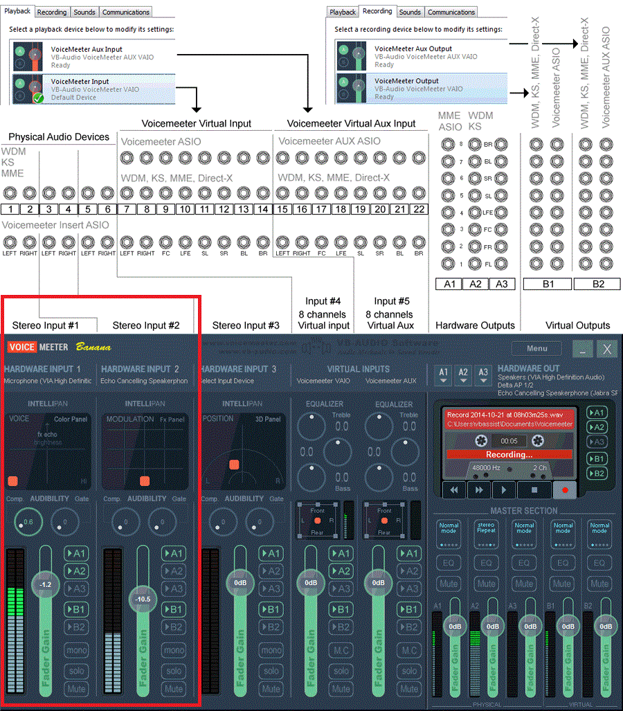Click the Hardware Input 1 level meter
623x711 pixels.
click(16, 621)
